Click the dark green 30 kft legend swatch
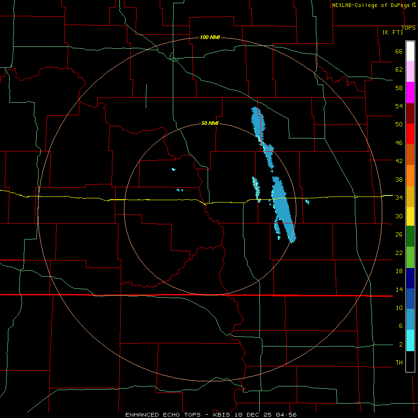Screen dimensions: 418x418 pyautogui.click(x=410, y=236)
